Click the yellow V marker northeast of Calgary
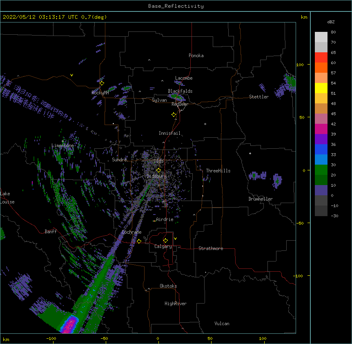Viewport: 352px width, 344px height. click(x=175, y=239)
